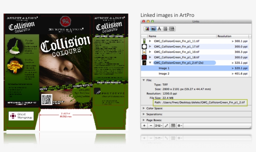Click the red lion emblem on artwork
The width and height of the screenshot is (256, 152).
tap(66, 21)
